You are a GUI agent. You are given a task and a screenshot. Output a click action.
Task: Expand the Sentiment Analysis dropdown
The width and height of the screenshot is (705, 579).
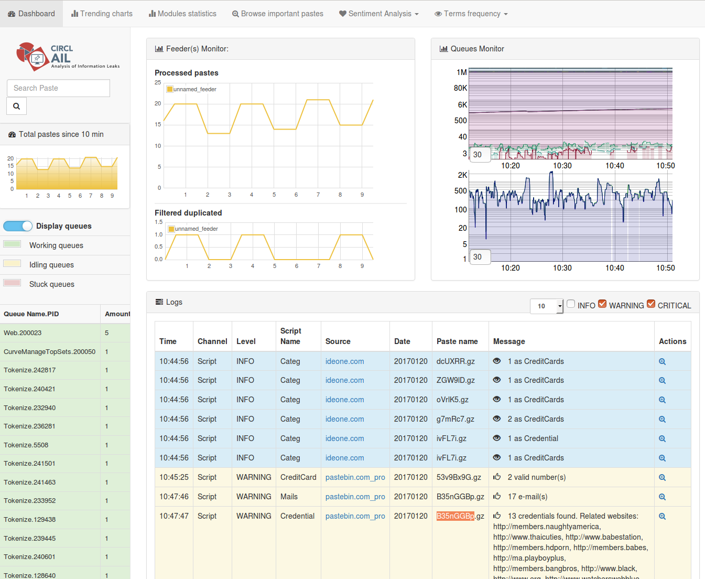[x=378, y=14]
